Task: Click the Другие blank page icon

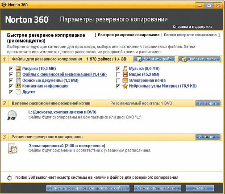Action: coord(18,92)
